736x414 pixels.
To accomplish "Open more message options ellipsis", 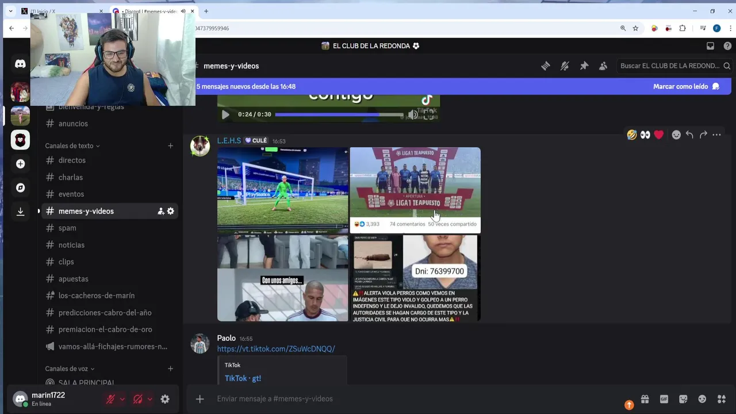I will (x=716, y=135).
